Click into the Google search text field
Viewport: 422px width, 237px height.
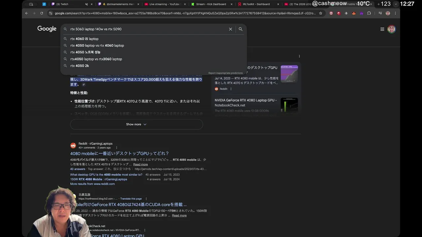click(x=148, y=29)
